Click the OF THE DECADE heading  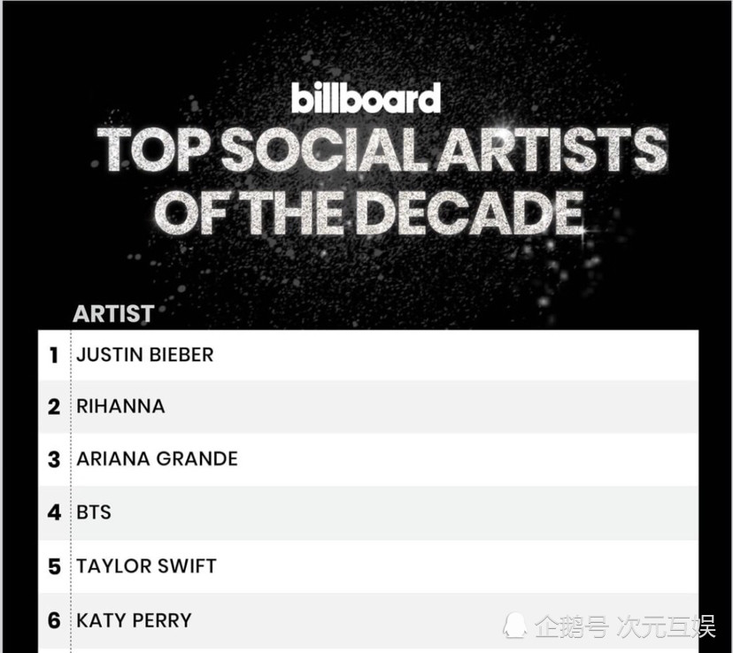[369, 212]
